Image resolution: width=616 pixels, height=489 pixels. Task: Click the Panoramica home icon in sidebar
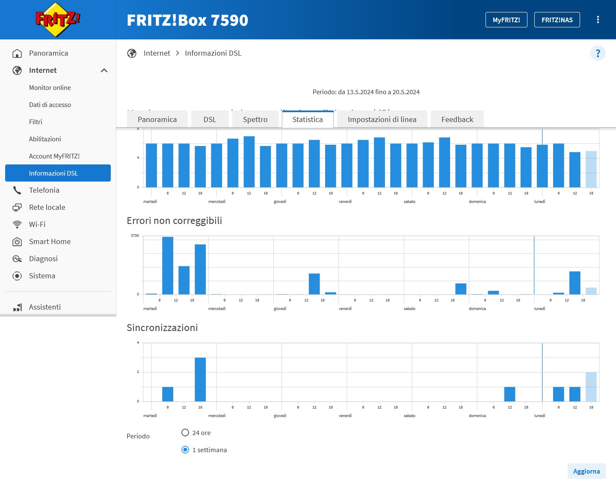pyautogui.click(x=17, y=54)
